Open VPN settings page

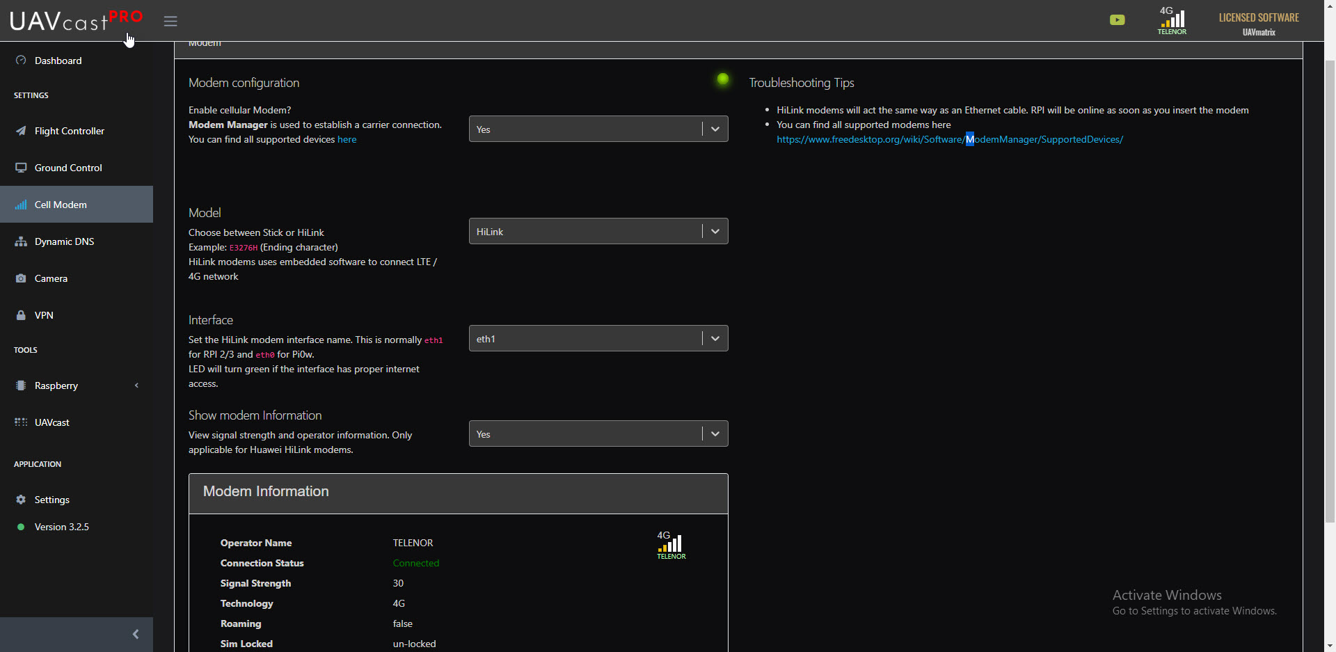coord(44,315)
